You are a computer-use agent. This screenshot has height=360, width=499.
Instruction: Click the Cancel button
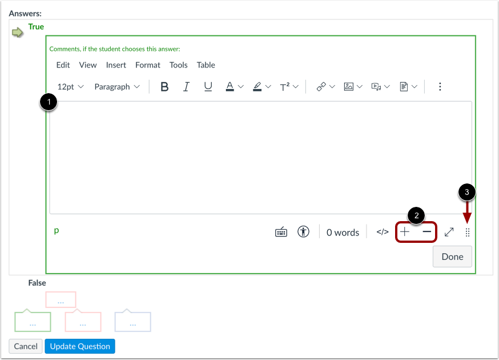tap(26, 346)
